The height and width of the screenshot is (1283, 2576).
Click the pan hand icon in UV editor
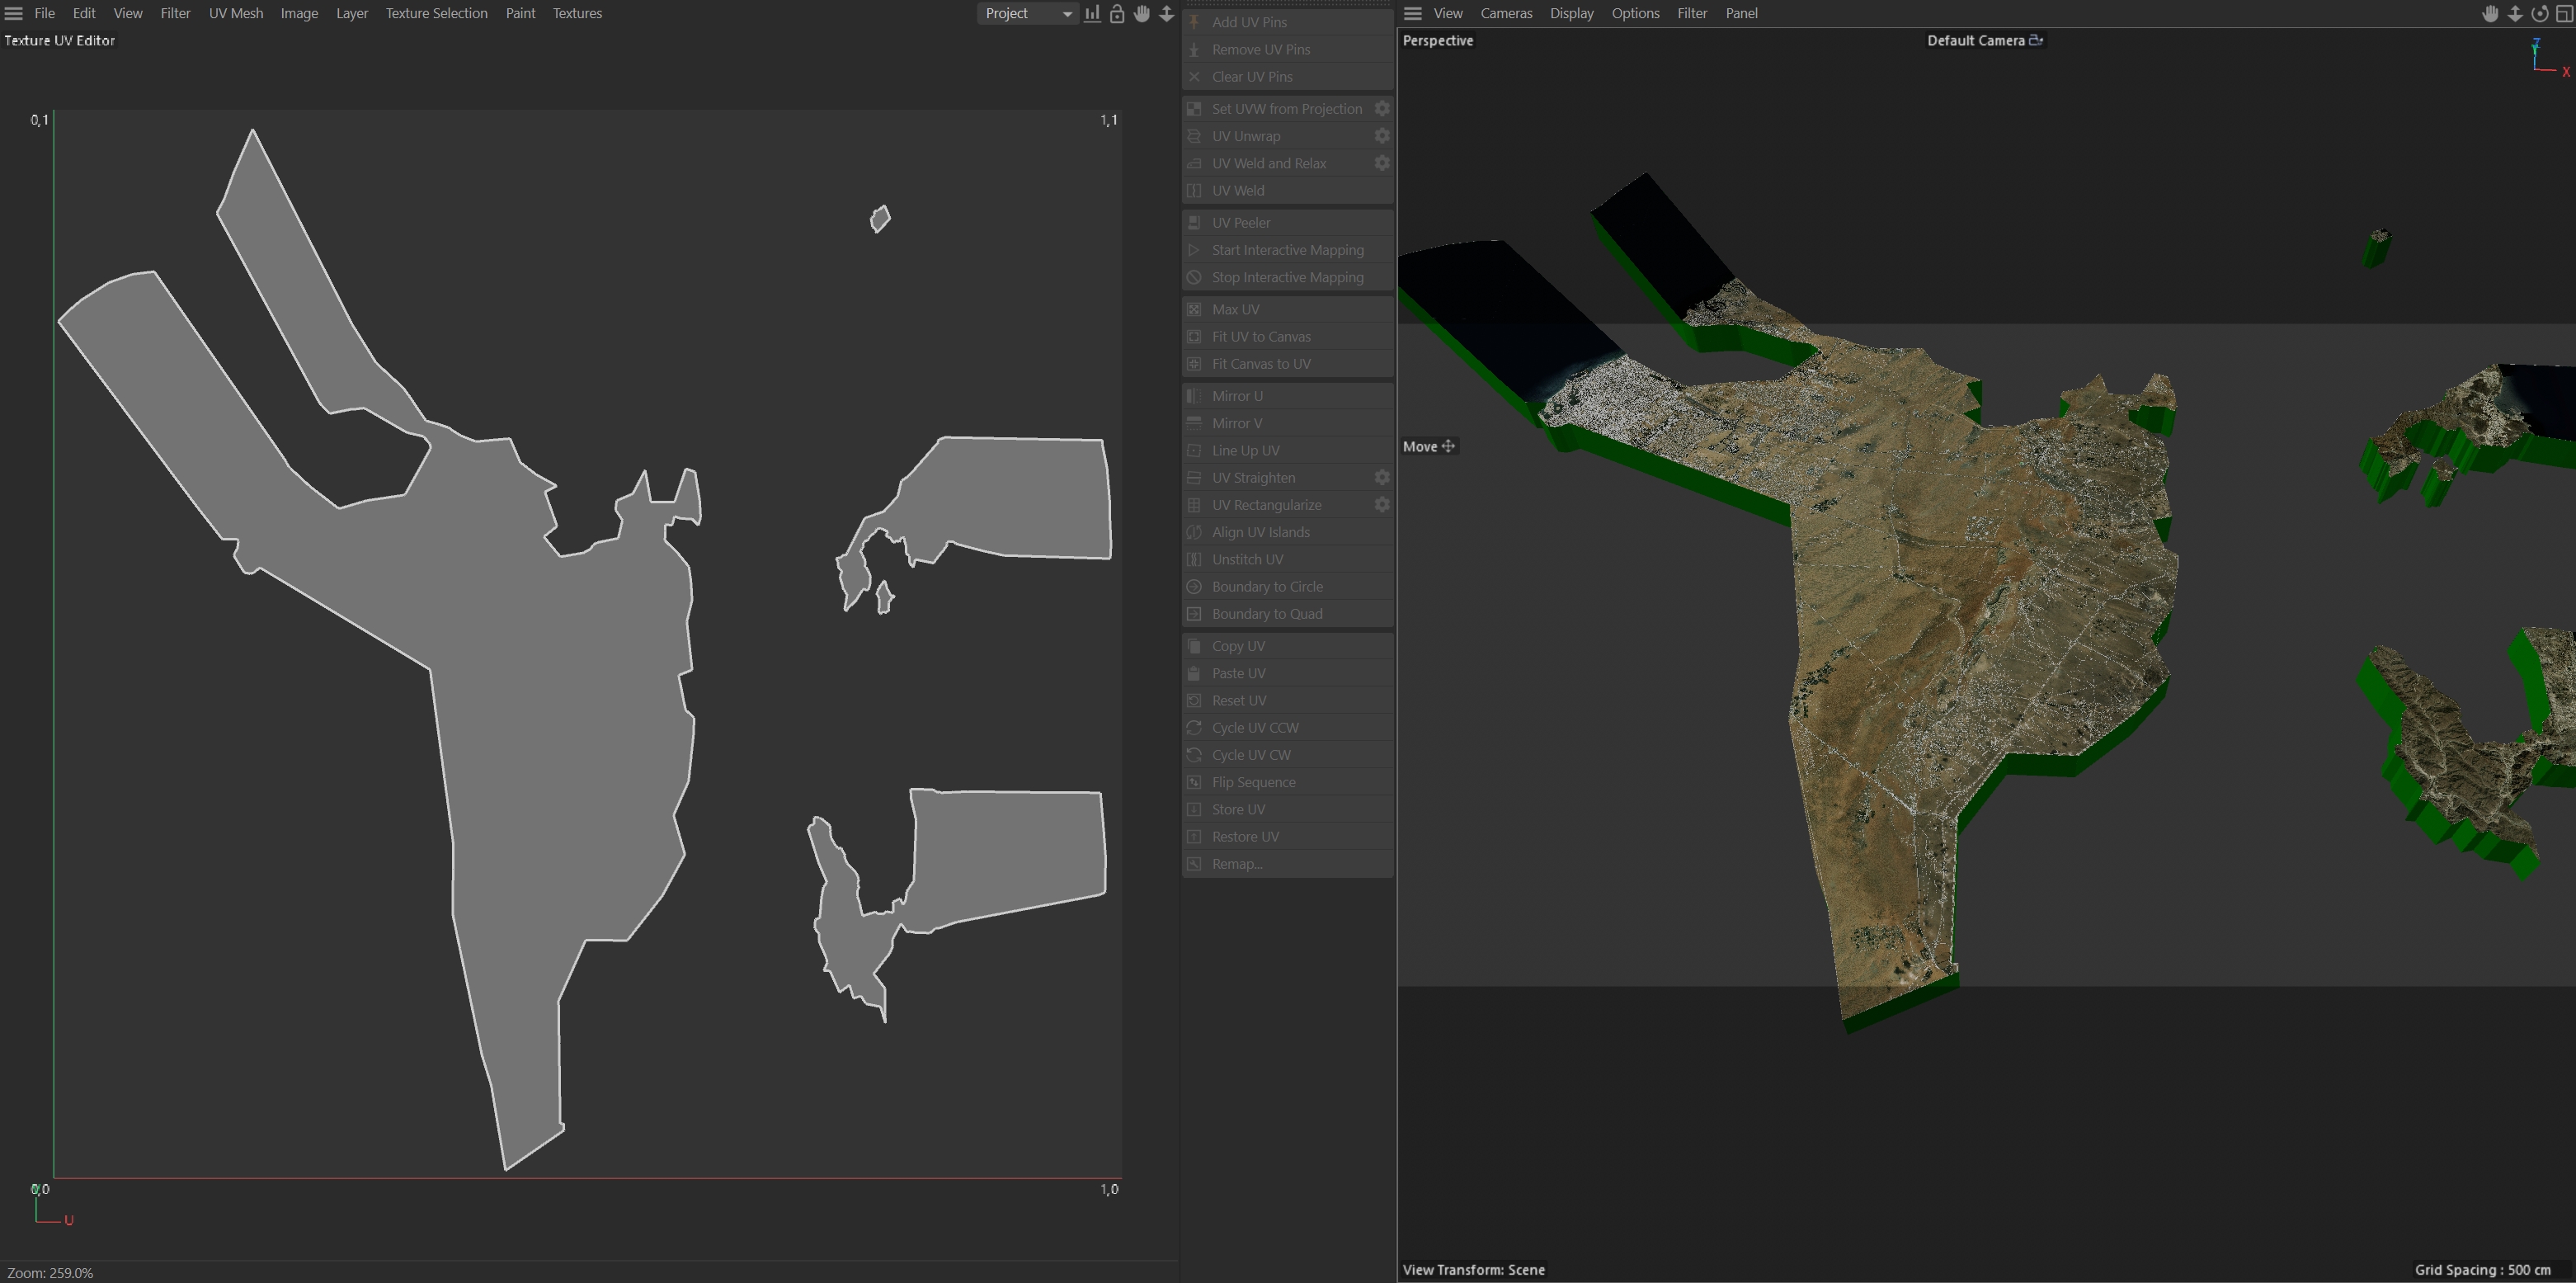click(1142, 13)
